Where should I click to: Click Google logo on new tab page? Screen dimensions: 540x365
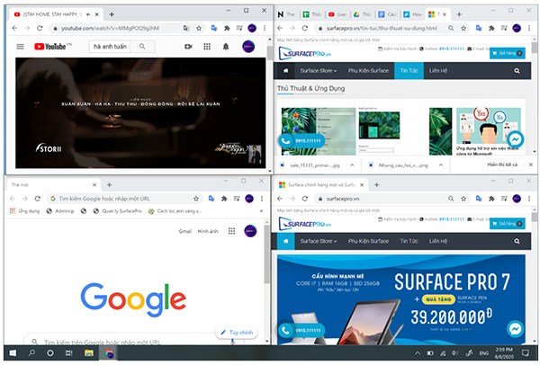pos(133,299)
